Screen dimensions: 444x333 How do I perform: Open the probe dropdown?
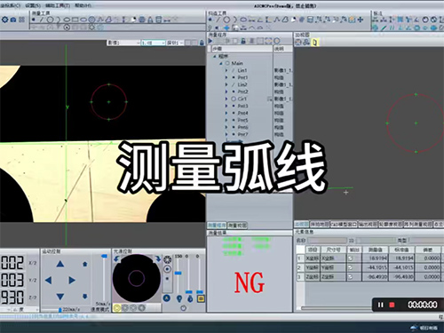click(x=175, y=43)
